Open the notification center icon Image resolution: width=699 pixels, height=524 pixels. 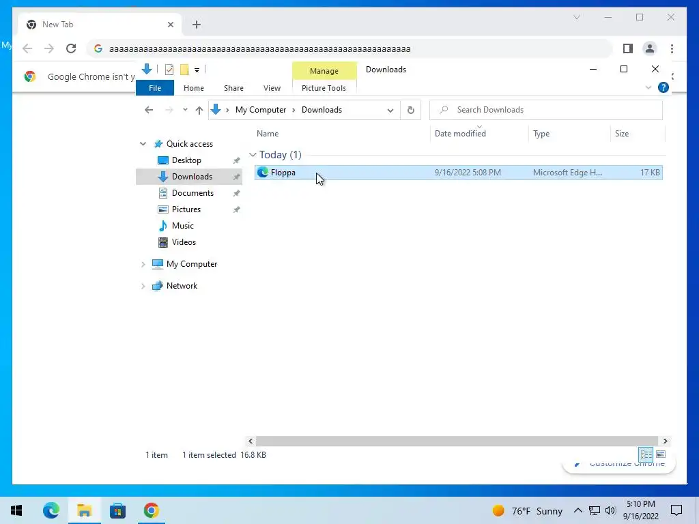[676, 510]
